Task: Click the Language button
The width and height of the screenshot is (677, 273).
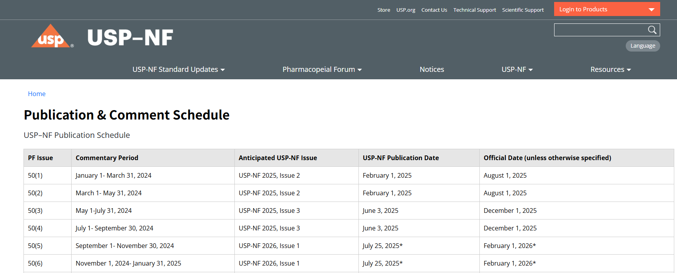Action: coord(643,46)
